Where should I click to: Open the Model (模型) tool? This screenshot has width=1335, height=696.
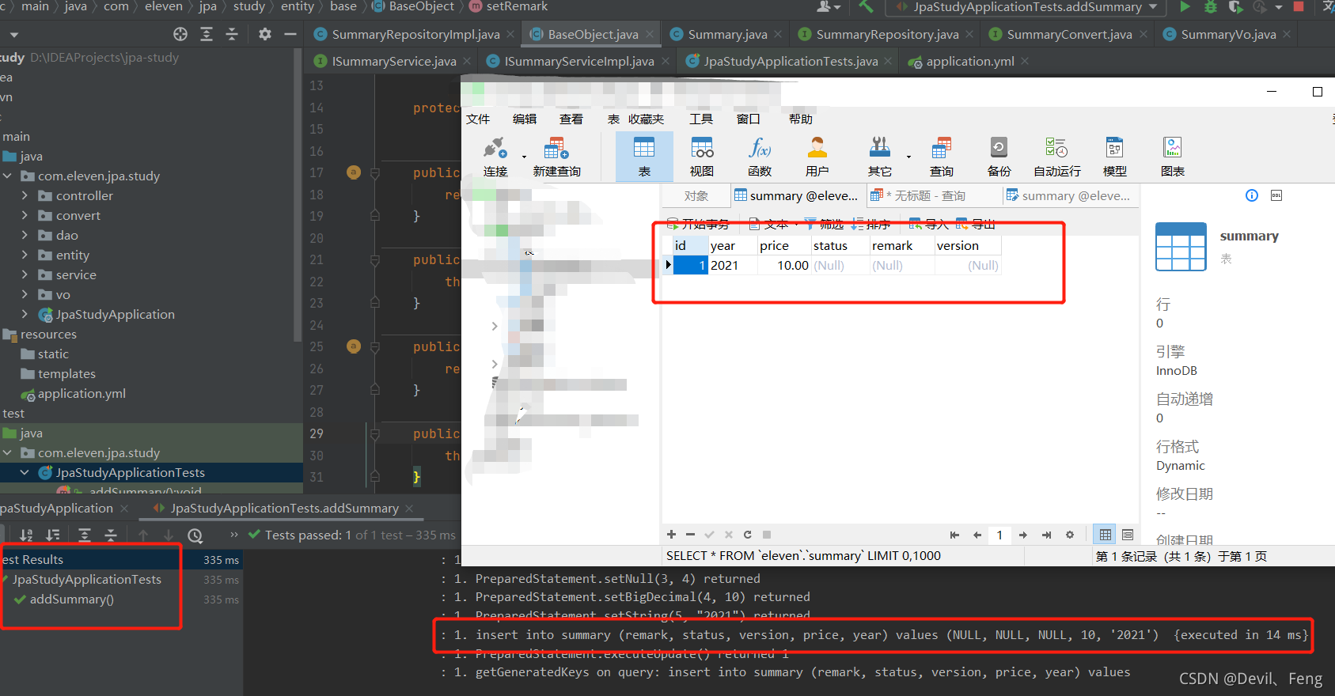coord(1115,157)
